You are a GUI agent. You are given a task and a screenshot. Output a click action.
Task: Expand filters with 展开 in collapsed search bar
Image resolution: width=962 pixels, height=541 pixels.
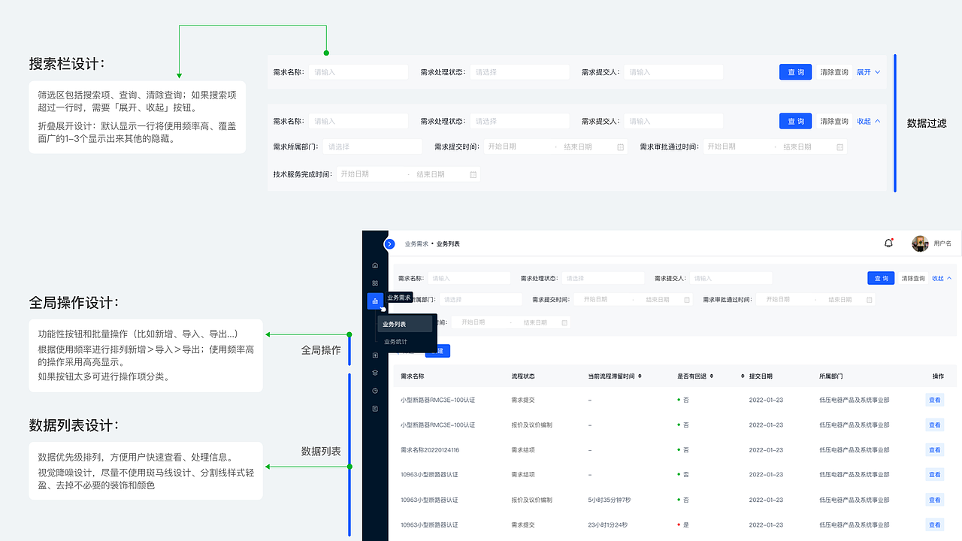[x=868, y=72]
